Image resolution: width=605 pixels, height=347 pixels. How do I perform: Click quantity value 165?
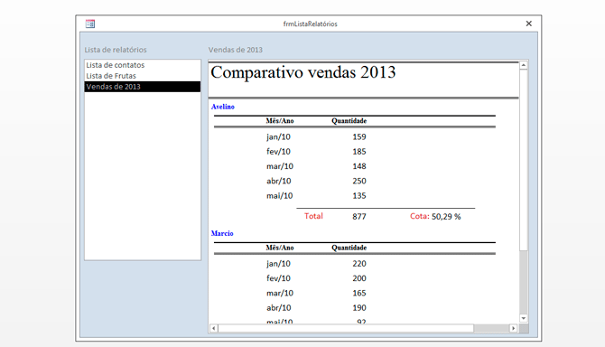click(x=359, y=293)
